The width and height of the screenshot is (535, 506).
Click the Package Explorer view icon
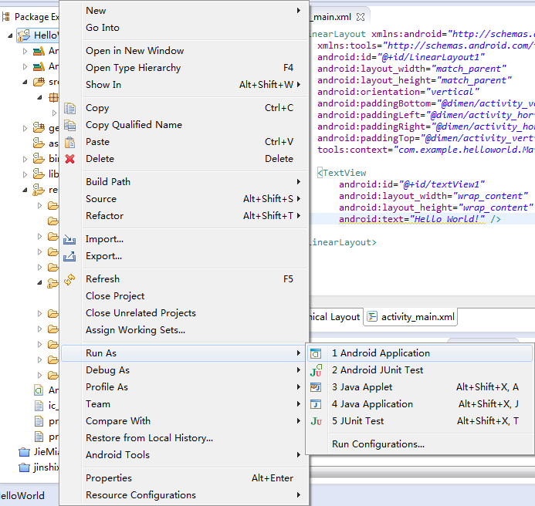tap(6, 17)
